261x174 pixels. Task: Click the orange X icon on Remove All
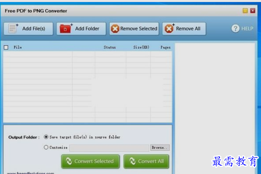click(x=169, y=29)
